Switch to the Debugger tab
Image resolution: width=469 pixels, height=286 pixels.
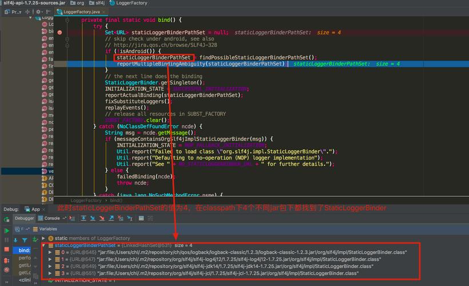pyautogui.click(x=24, y=219)
